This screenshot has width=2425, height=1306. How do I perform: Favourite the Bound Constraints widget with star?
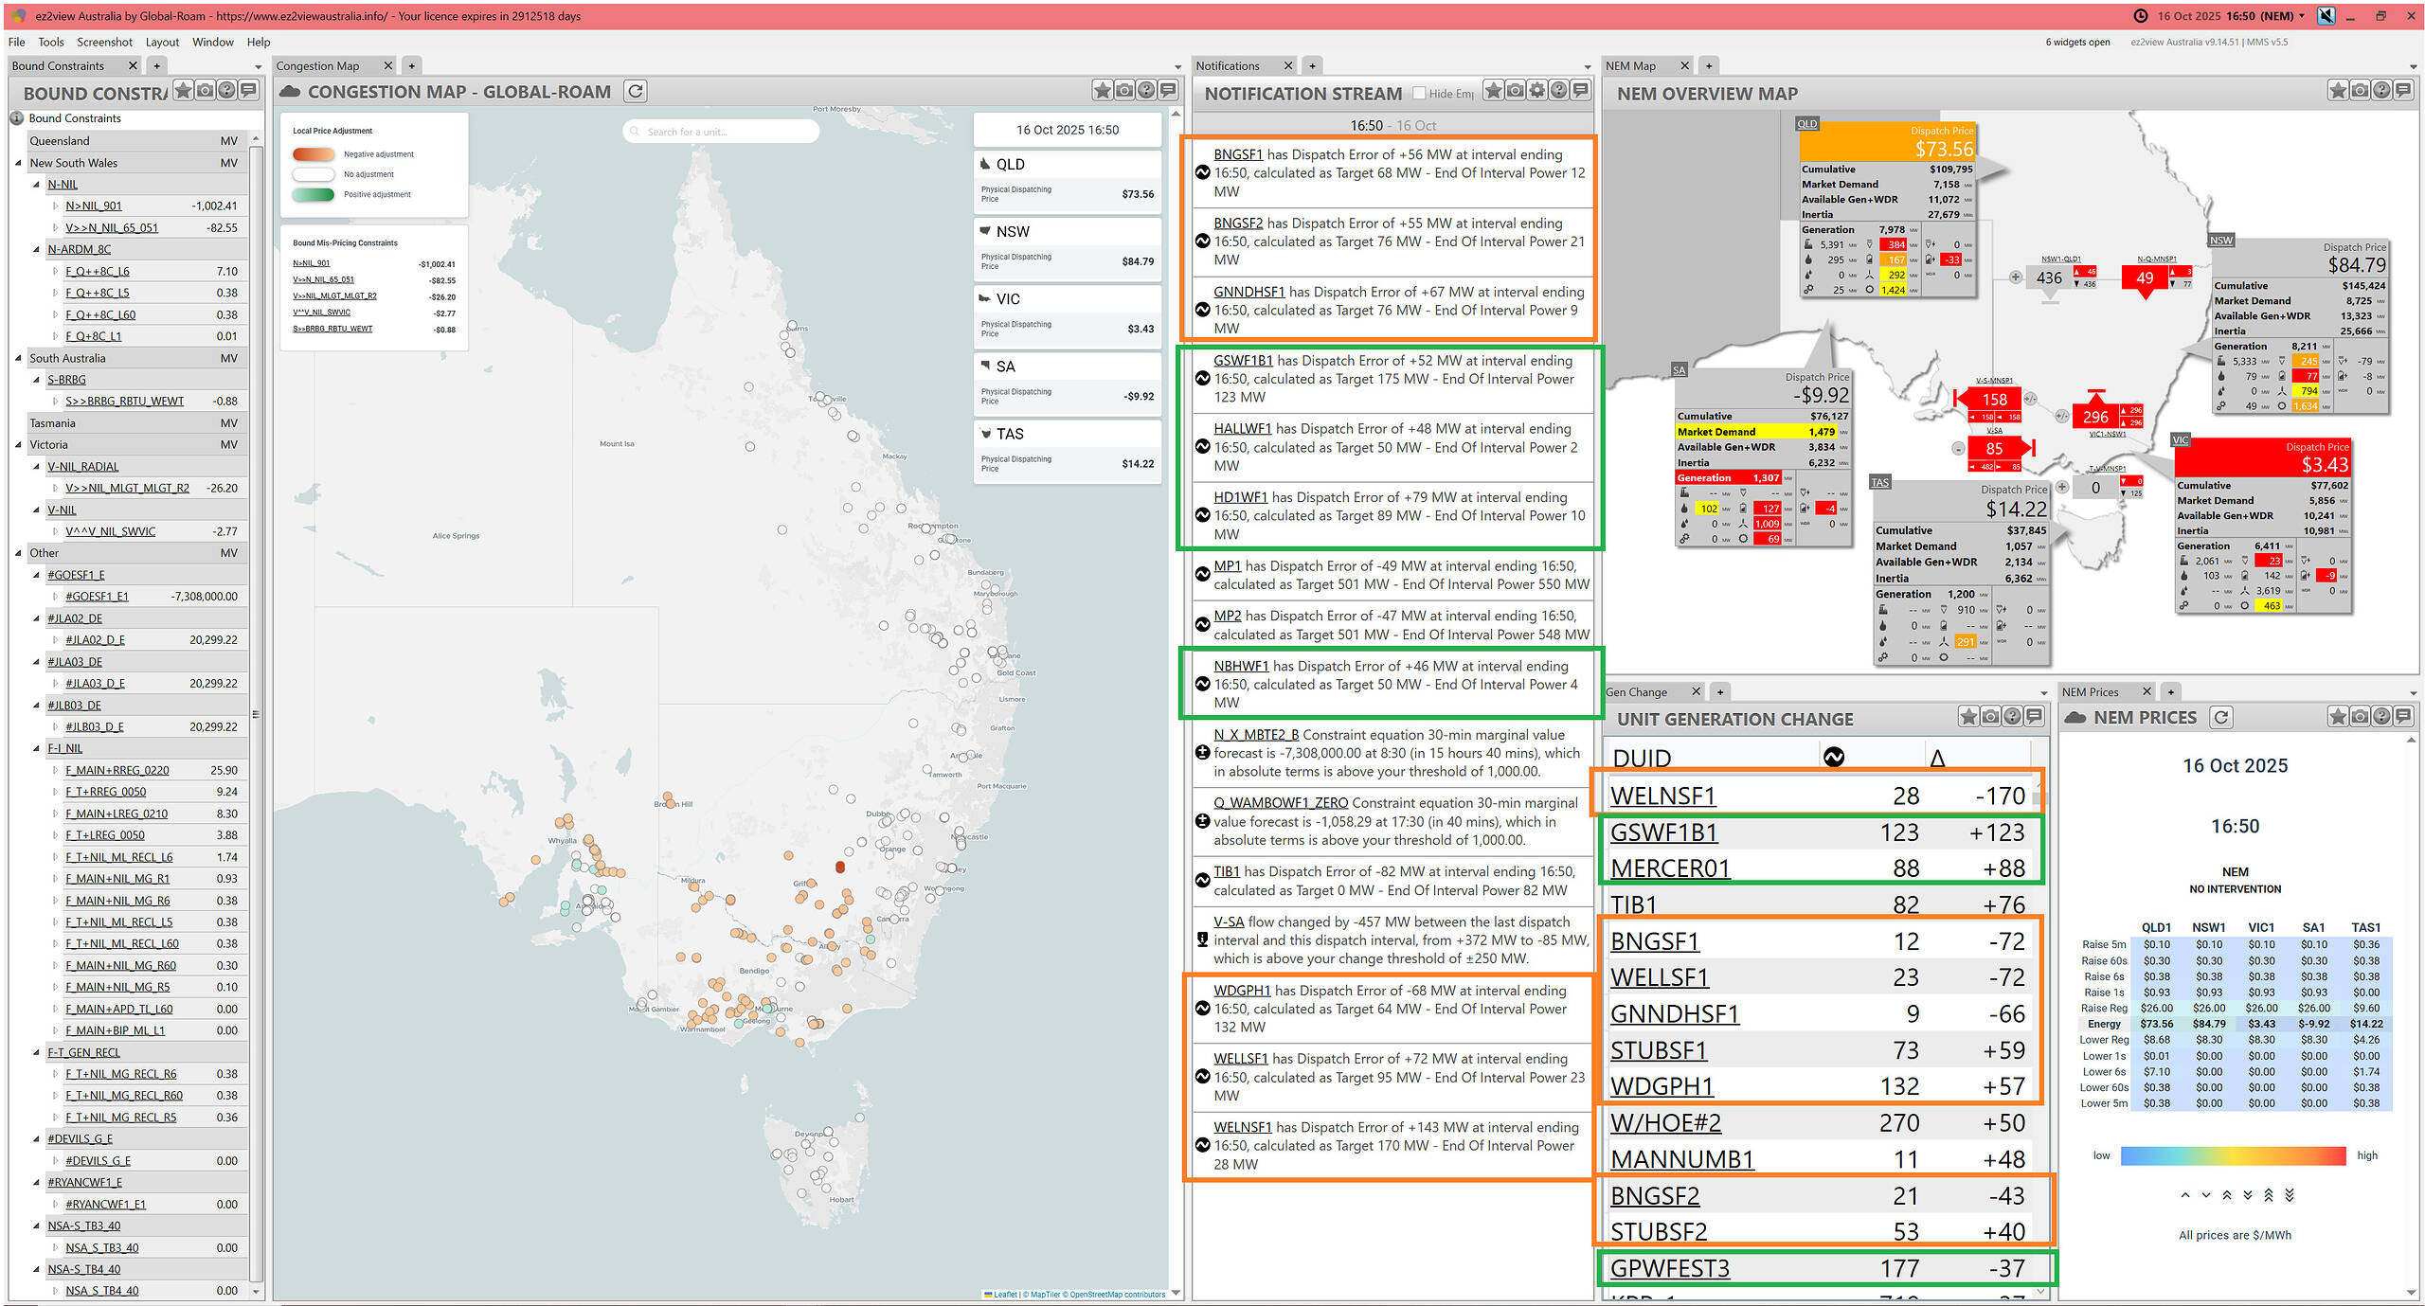pyautogui.click(x=183, y=91)
